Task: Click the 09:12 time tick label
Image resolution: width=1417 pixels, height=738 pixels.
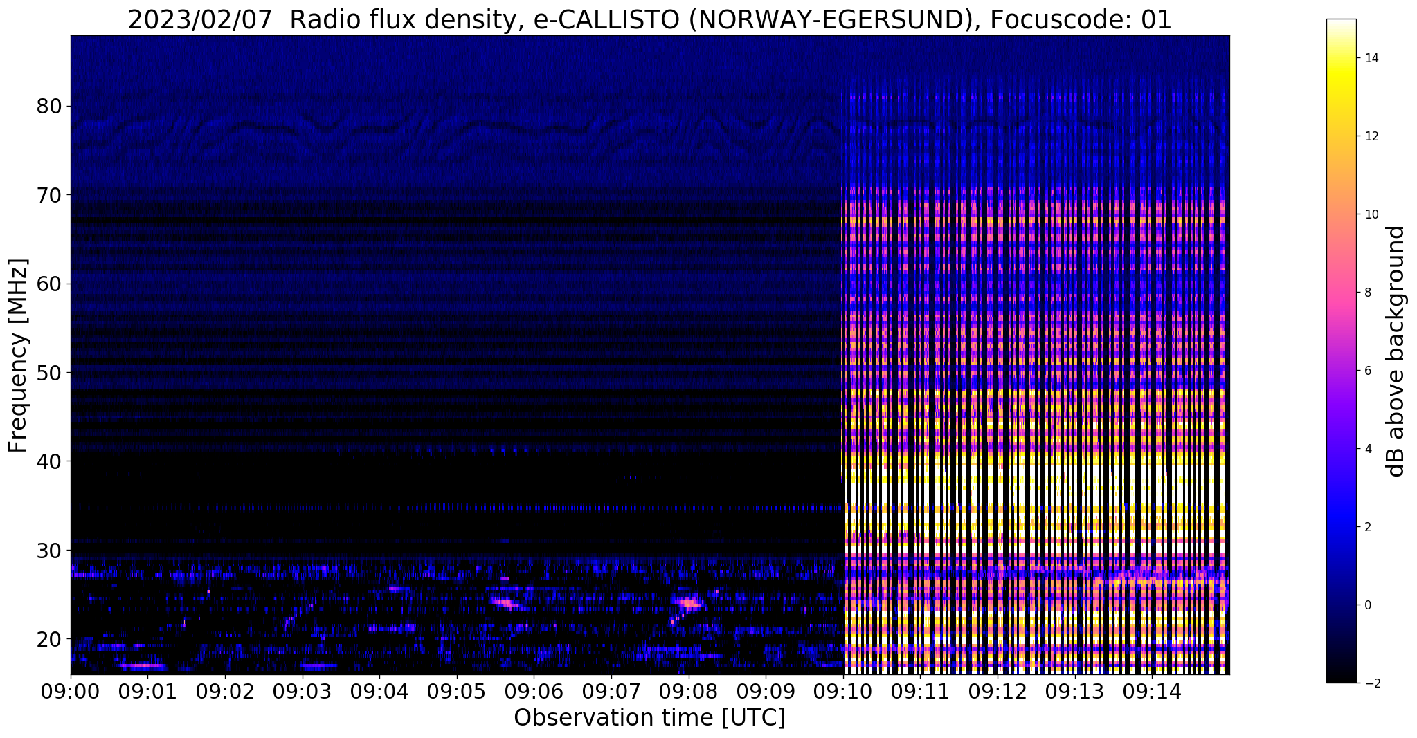Action: click(x=998, y=690)
